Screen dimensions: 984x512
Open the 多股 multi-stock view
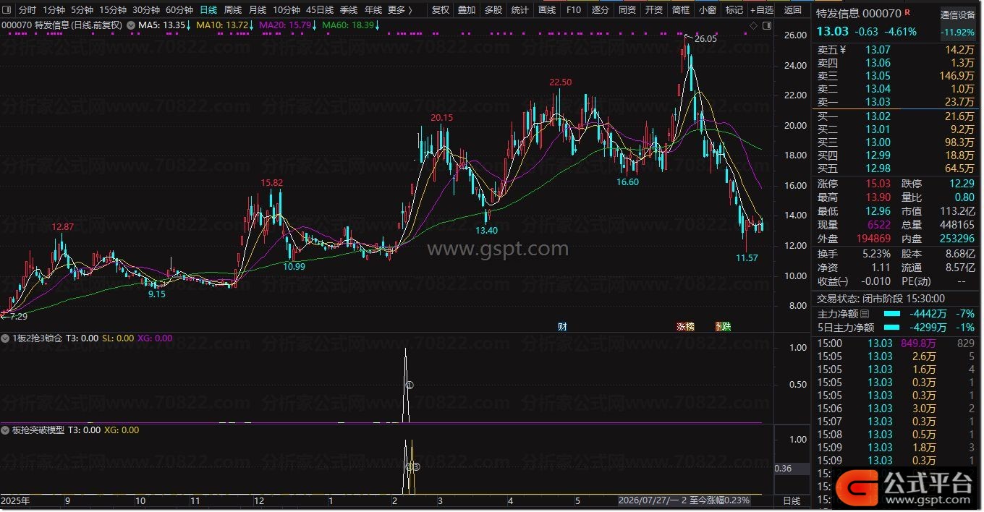[493, 10]
